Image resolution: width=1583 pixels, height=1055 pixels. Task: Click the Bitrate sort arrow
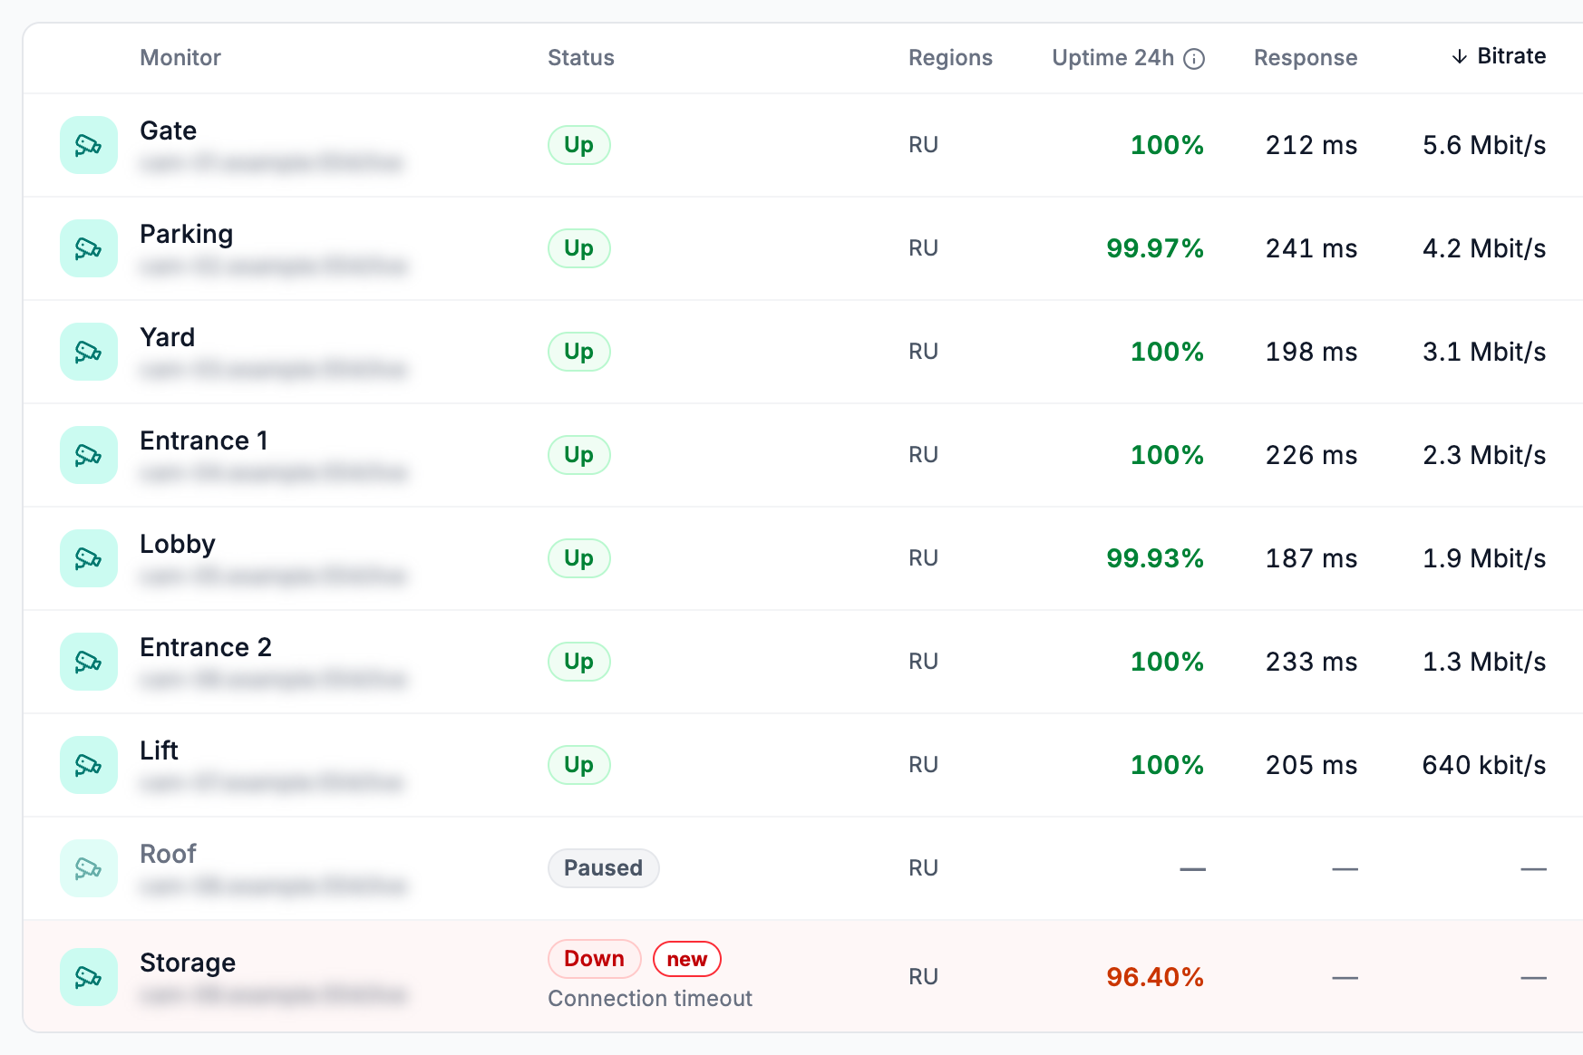pyautogui.click(x=1460, y=57)
